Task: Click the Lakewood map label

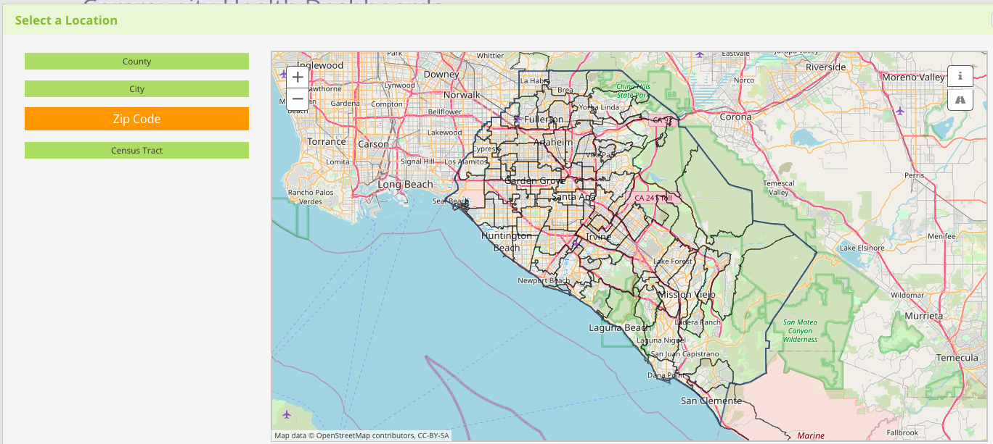Action: coord(445,133)
